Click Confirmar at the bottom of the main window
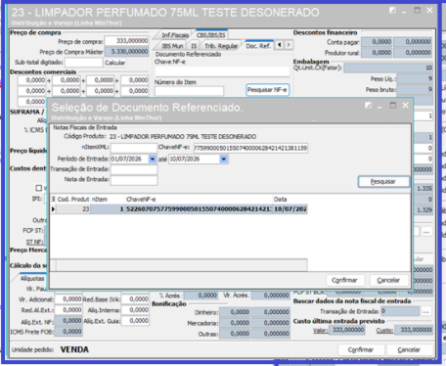The height and width of the screenshot is (366, 446). (x=361, y=349)
